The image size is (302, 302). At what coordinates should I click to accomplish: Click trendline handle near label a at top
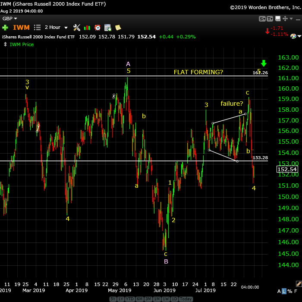pos(245,114)
